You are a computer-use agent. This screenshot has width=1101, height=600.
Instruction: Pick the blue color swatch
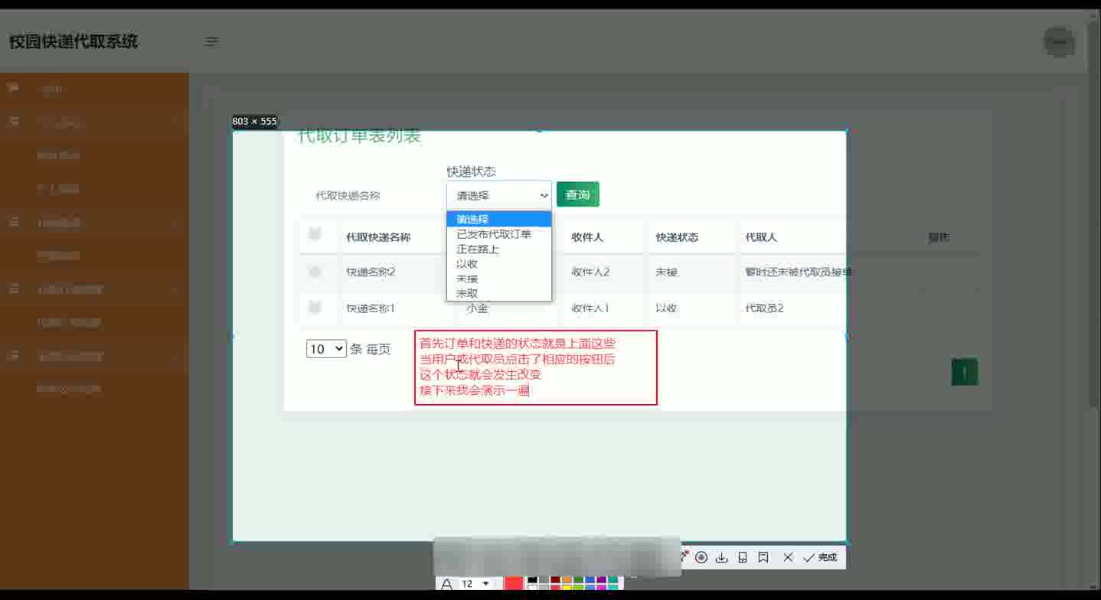[x=590, y=580]
